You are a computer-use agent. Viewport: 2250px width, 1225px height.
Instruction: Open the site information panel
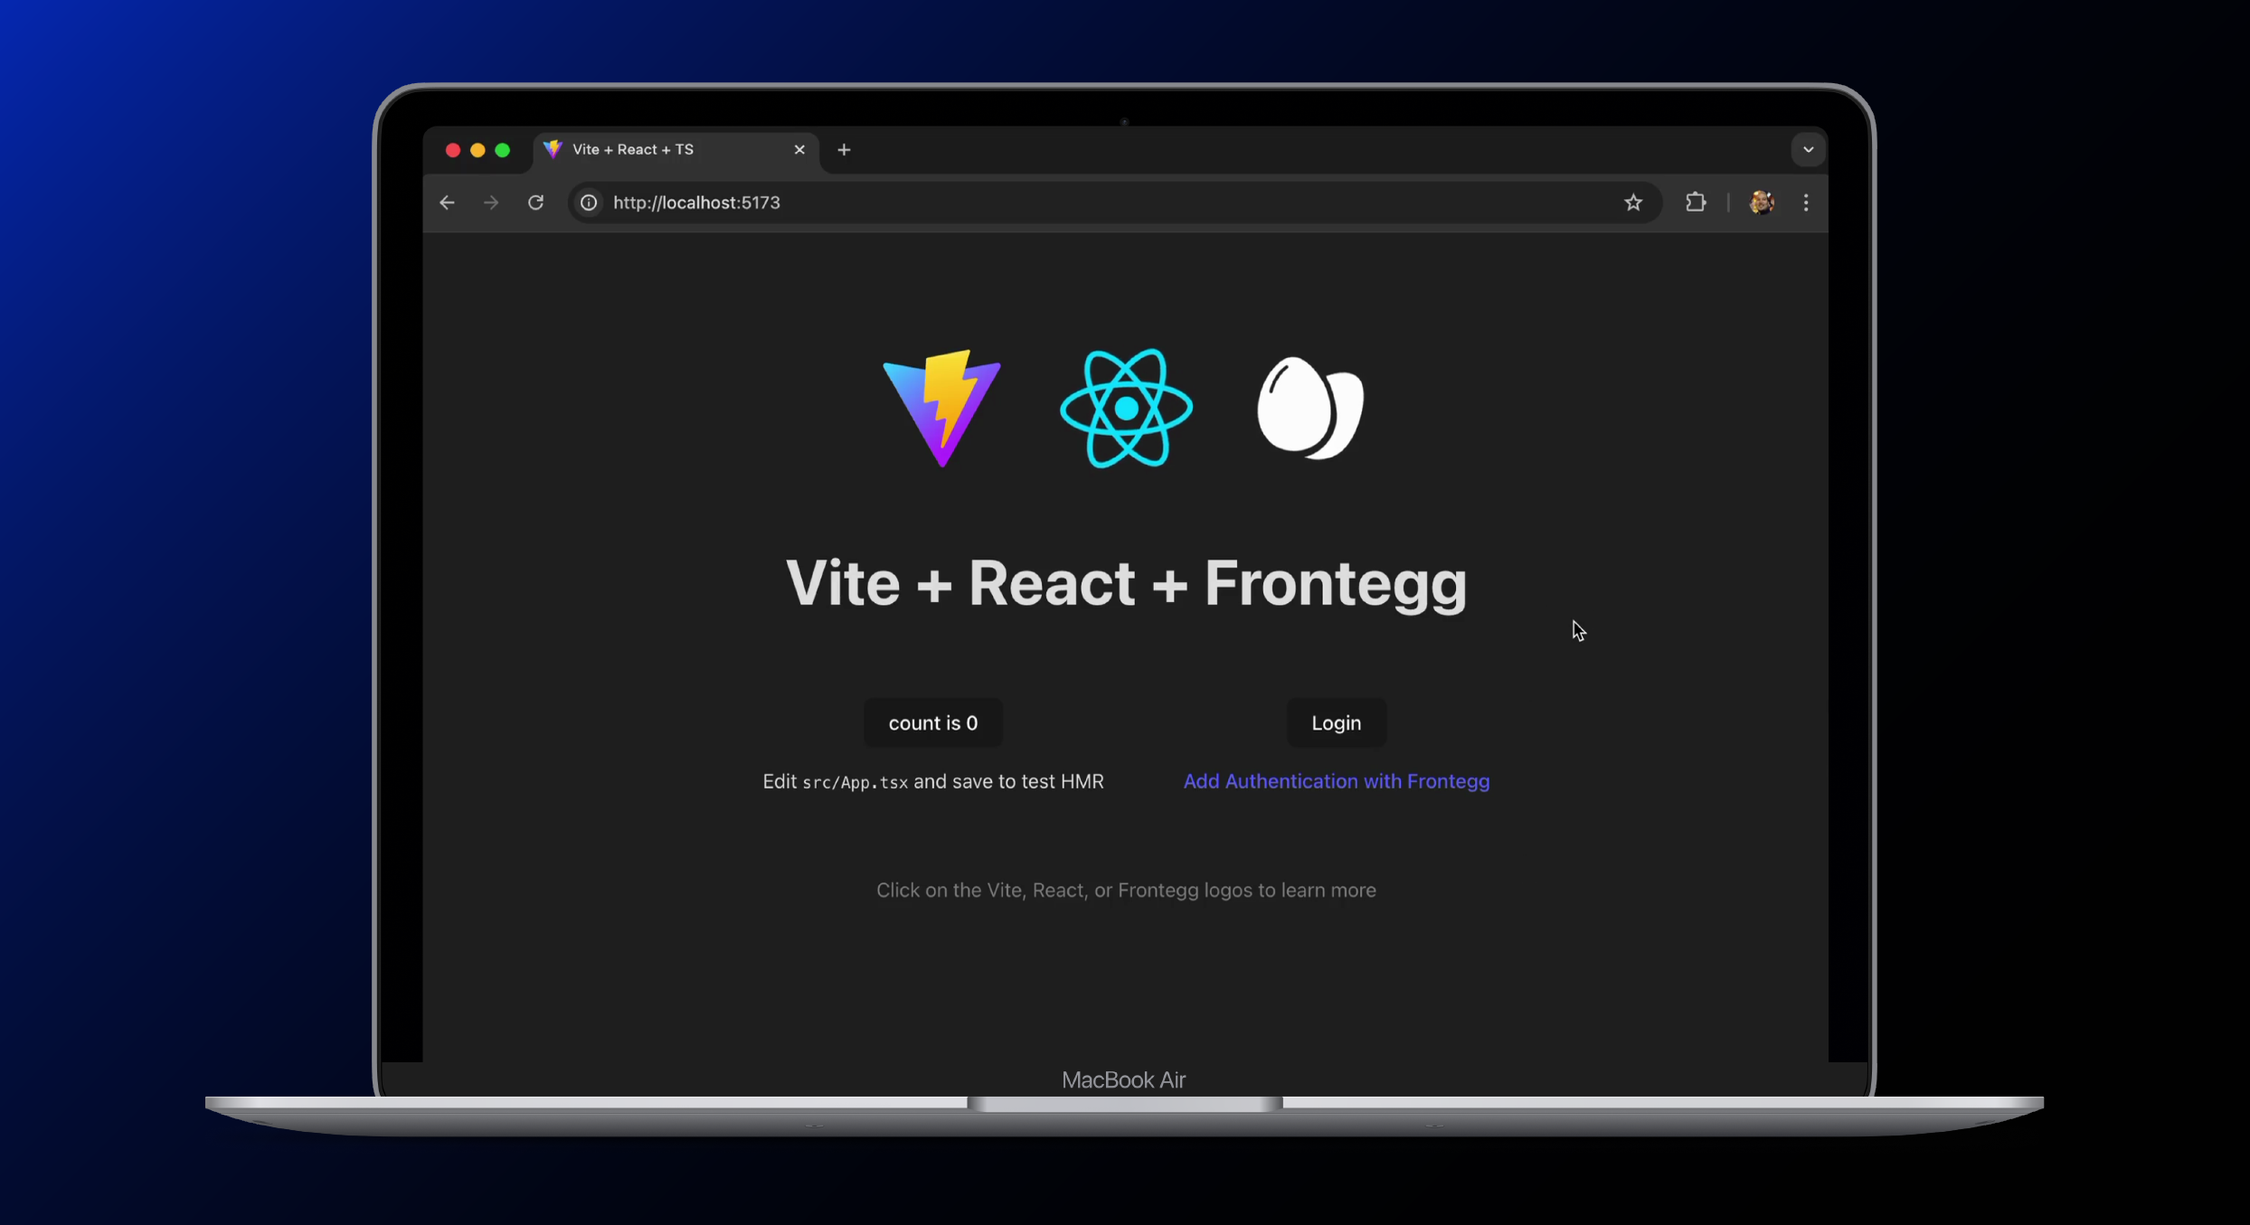(588, 202)
